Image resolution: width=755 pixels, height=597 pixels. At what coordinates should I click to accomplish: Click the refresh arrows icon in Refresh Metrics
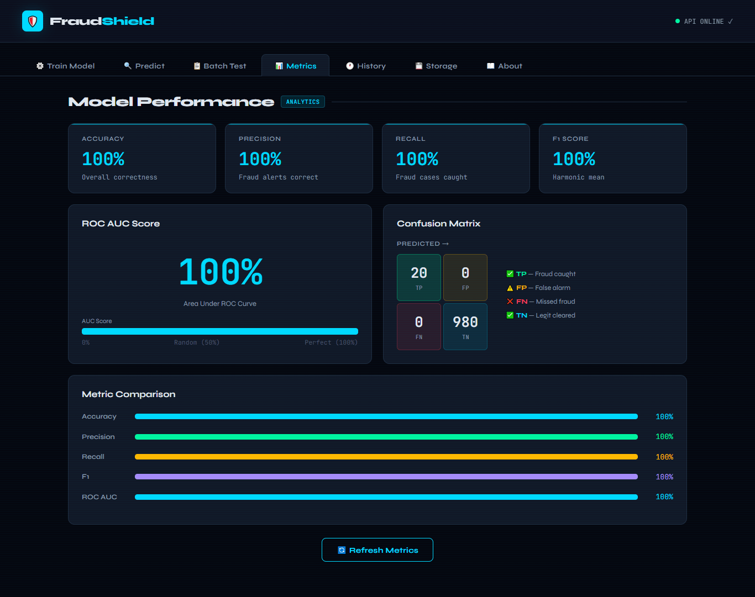pyautogui.click(x=342, y=550)
